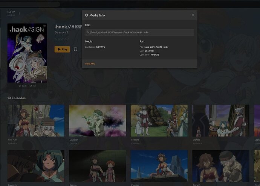Open the Reason episode thumbnail
This screenshot has width=260, height=186.
pyautogui.click(x=98, y=166)
